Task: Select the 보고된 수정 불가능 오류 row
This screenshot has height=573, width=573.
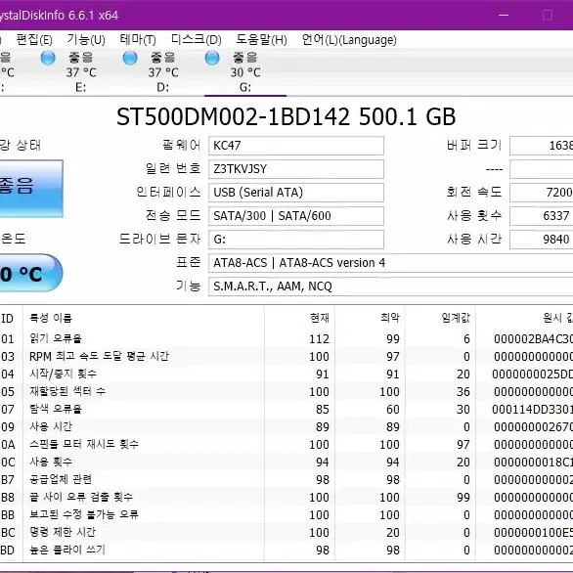Action: point(286,514)
